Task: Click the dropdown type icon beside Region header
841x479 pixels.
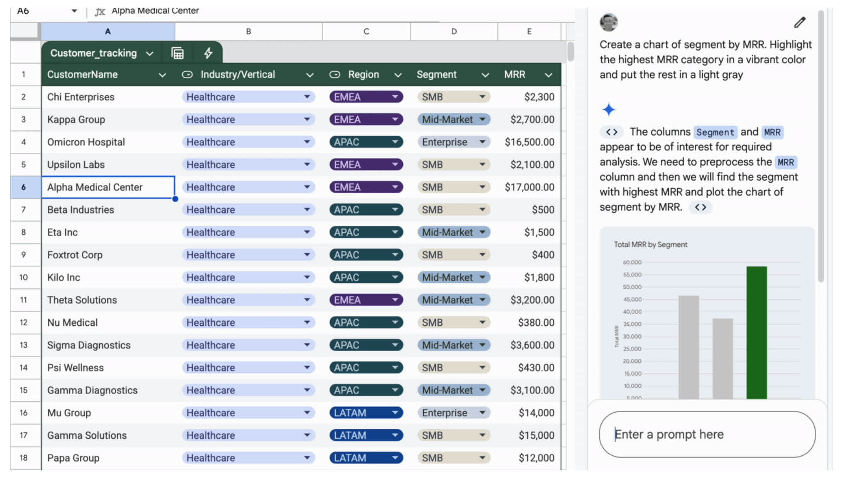Action: click(x=335, y=75)
